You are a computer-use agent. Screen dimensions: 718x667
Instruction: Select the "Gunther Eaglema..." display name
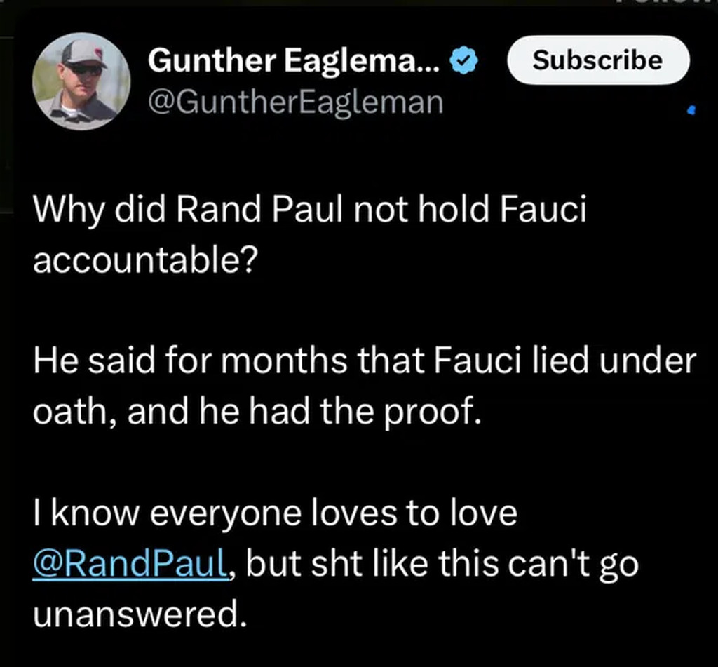294,63
